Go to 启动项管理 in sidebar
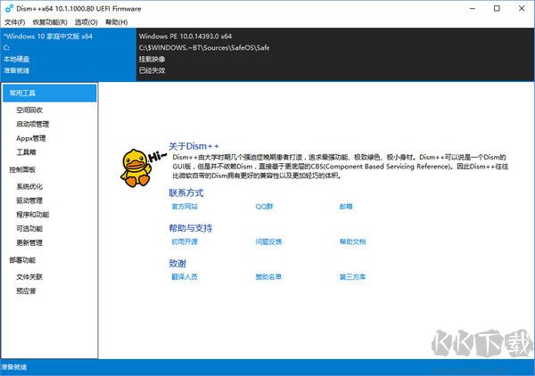535x376 pixels. tap(33, 124)
